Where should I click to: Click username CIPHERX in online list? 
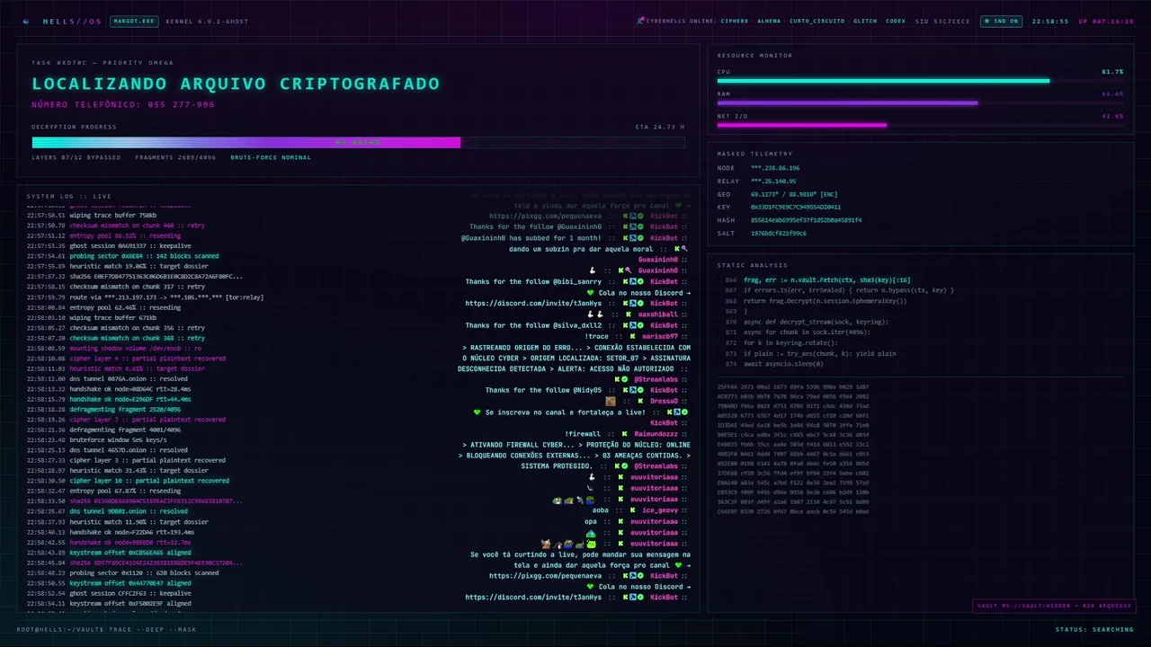(x=735, y=21)
